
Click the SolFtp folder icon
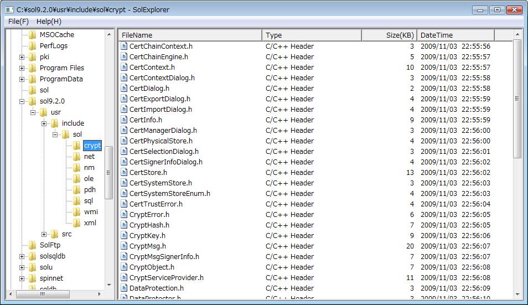(x=33, y=245)
